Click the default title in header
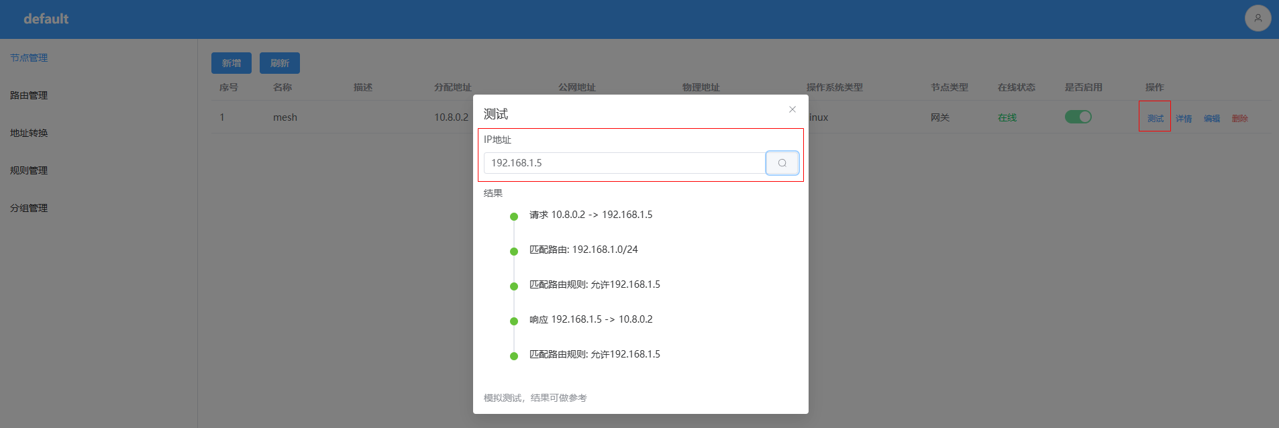This screenshot has width=1279, height=428. tap(46, 19)
